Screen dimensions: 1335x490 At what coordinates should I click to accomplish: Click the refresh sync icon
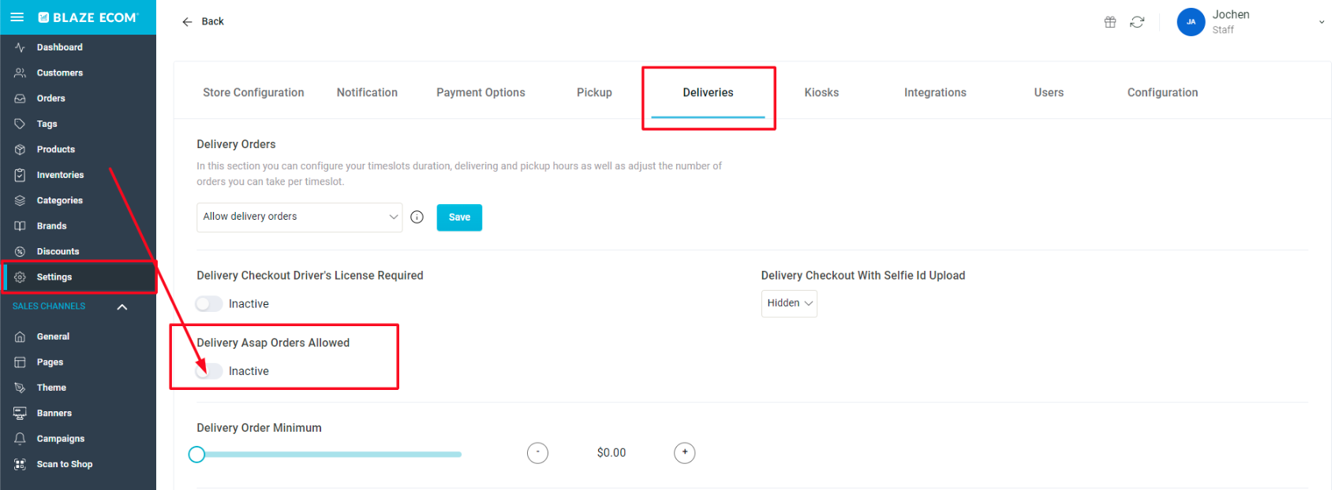tap(1137, 22)
